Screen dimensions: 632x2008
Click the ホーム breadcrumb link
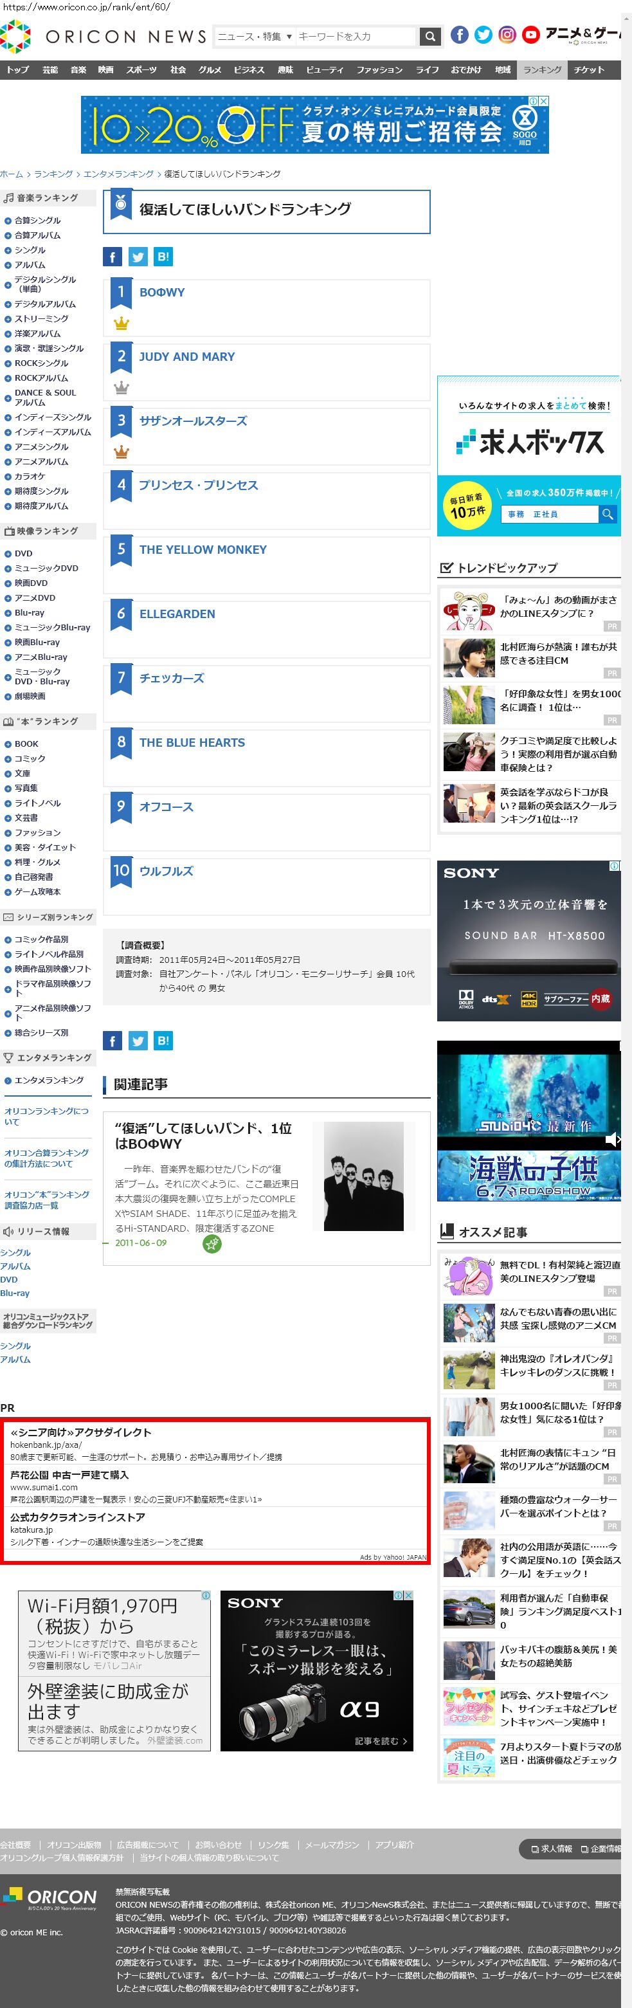point(12,174)
